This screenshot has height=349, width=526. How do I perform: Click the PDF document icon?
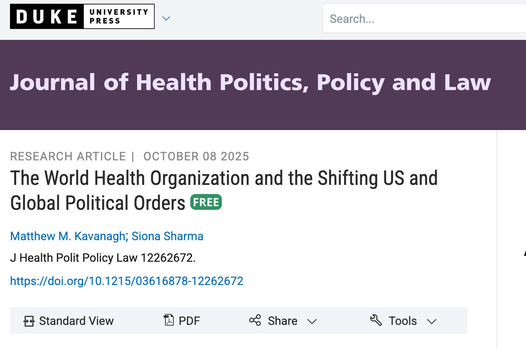[x=169, y=320]
